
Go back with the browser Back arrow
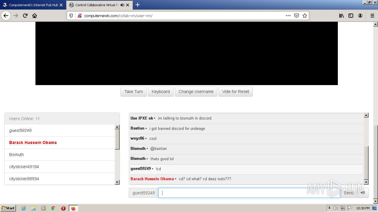click(6, 16)
